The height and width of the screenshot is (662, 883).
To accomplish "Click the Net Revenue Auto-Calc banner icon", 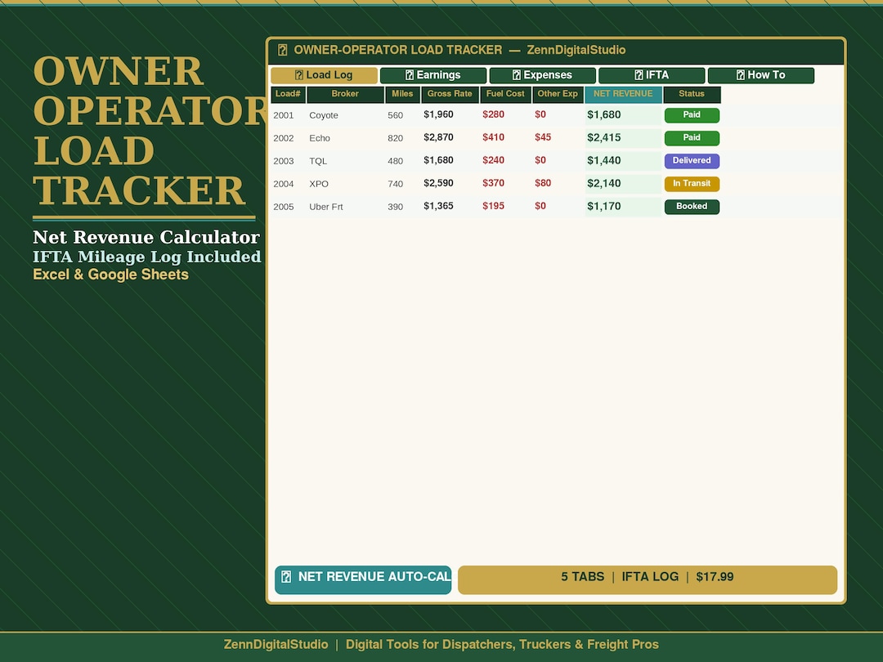I will (286, 577).
